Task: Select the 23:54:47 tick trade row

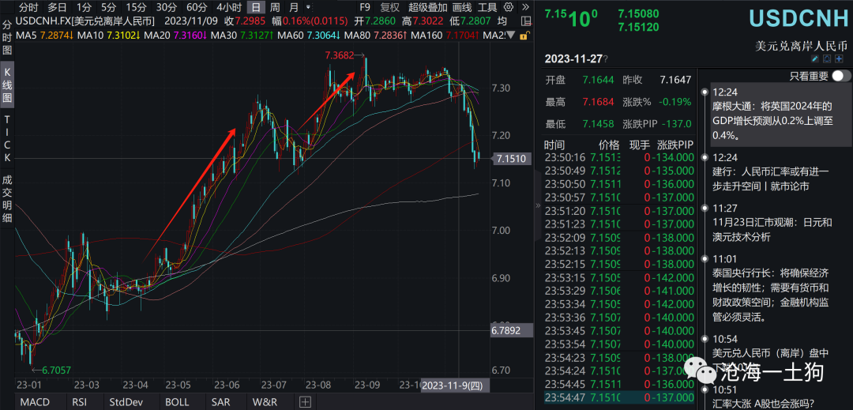Action: coord(620,398)
